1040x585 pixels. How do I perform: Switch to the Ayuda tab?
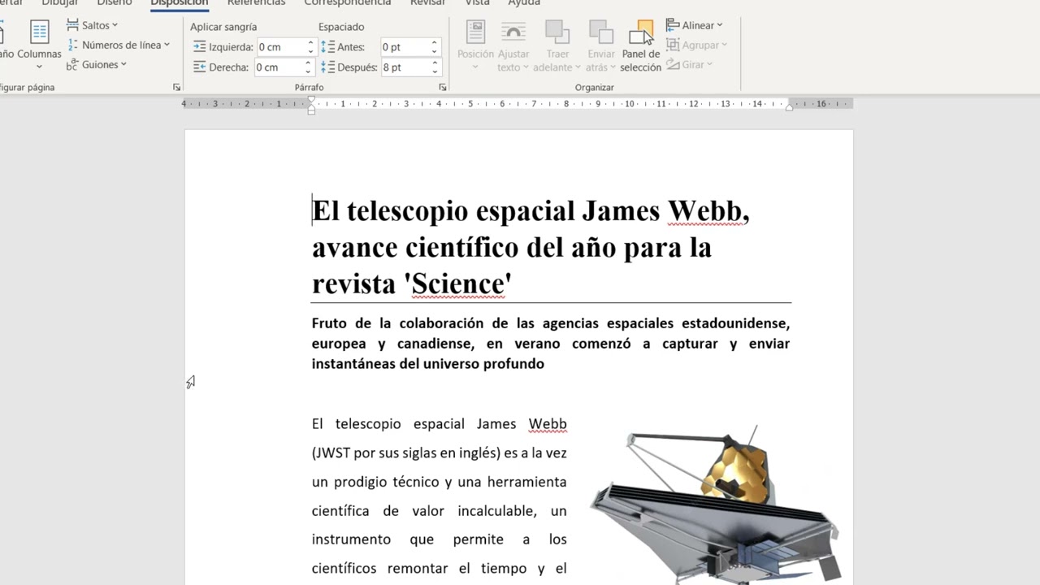click(524, 3)
